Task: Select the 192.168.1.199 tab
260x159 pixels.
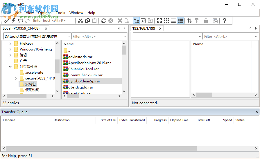Action: pyautogui.click(x=144, y=28)
